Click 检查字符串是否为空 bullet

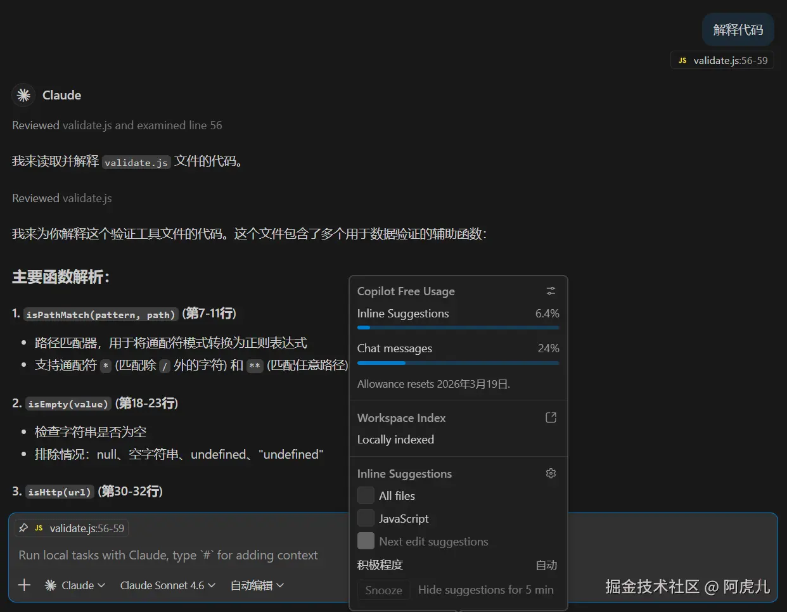tap(91, 432)
